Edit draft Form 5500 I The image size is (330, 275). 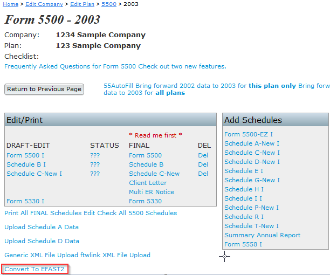25,155
